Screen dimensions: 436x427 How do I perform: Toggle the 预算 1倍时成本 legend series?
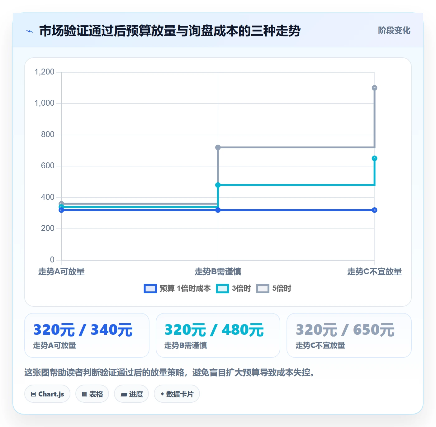(x=177, y=289)
